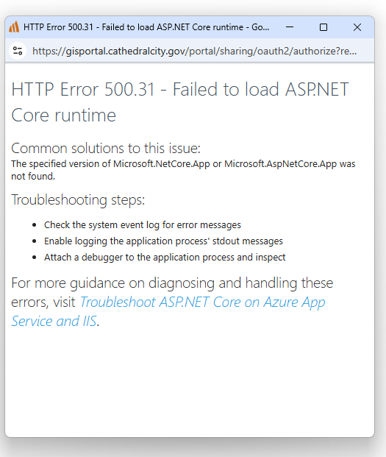Close the HTTP Error 500.31 window

pyautogui.click(x=357, y=27)
